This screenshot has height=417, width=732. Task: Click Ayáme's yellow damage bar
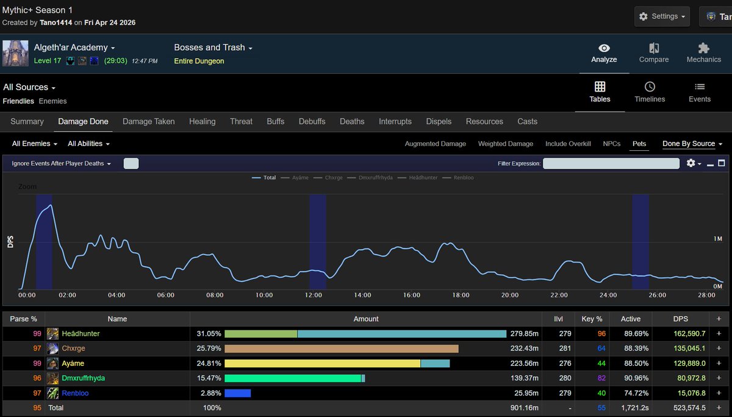click(x=323, y=363)
